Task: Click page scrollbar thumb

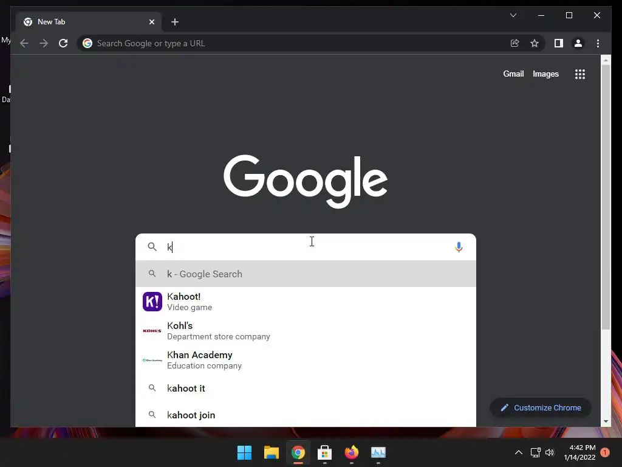Action: [606, 198]
